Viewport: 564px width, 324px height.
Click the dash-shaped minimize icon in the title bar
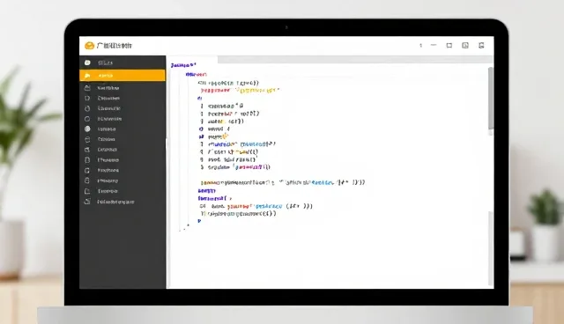pos(434,45)
